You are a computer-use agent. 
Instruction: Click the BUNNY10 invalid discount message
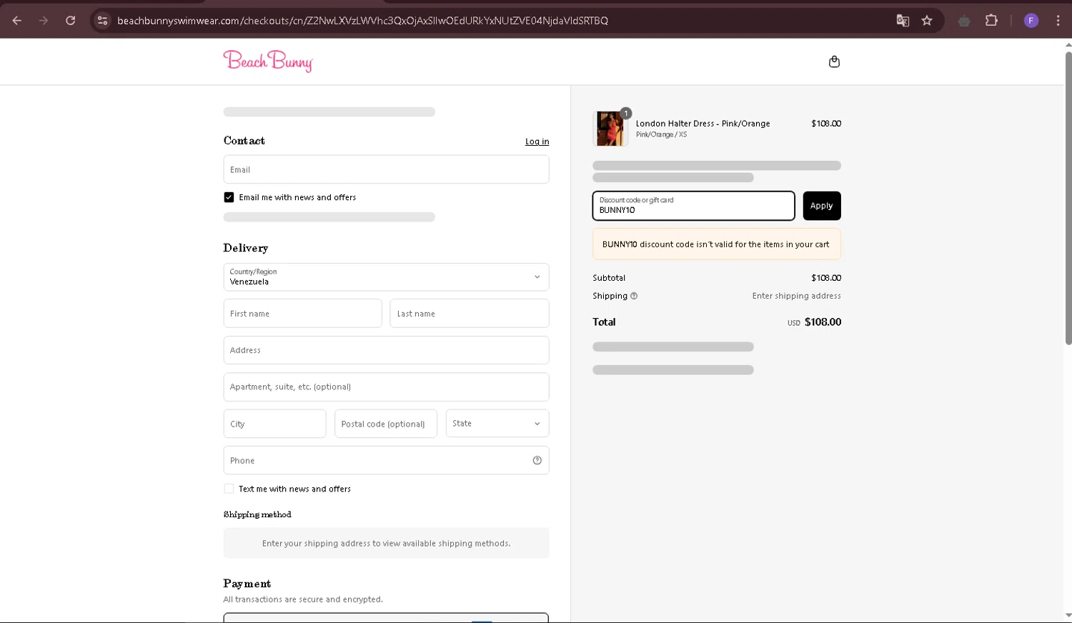point(716,244)
